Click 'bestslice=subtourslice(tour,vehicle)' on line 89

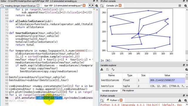(37, 77)
